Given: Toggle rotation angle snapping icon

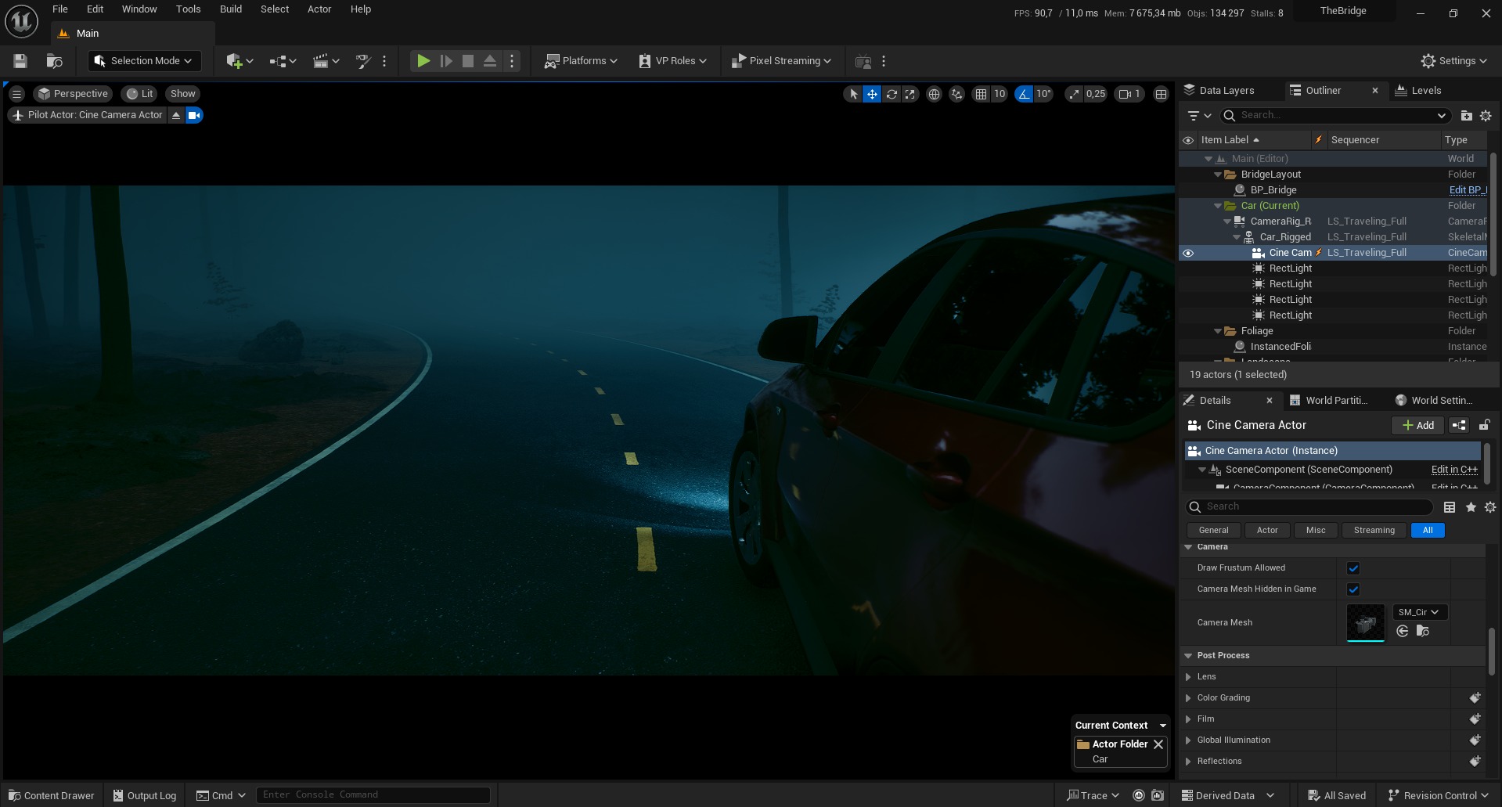Looking at the screenshot, I should click(1024, 94).
